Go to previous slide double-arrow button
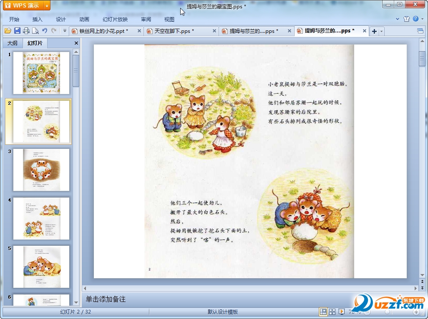Viewport: 428px width, 319px height. pyautogui.click(x=422, y=282)
